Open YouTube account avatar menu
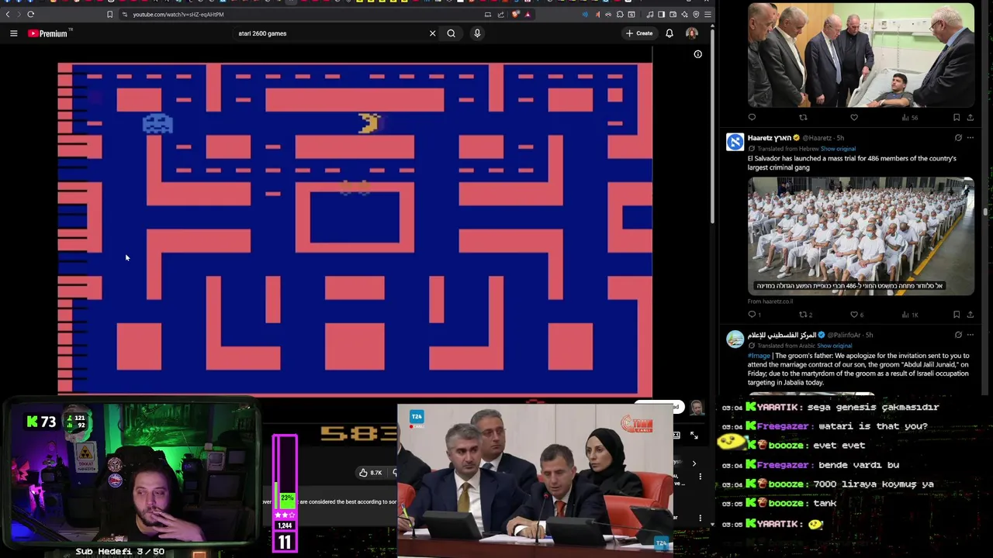 [691, 33]
